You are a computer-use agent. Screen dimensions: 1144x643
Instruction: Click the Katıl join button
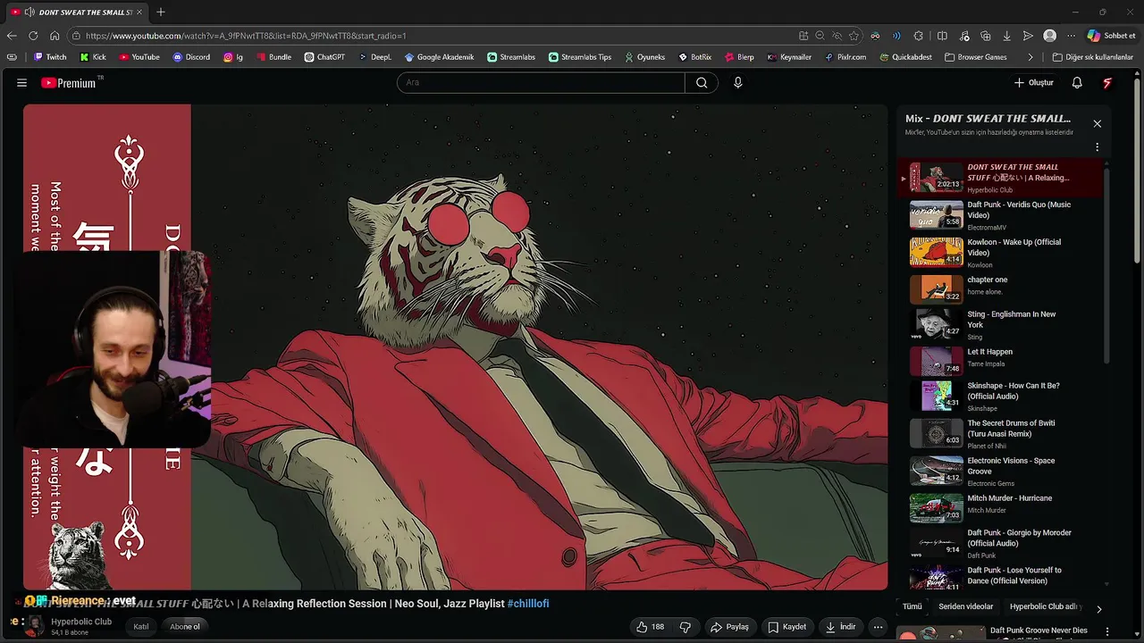coord(141,627)
